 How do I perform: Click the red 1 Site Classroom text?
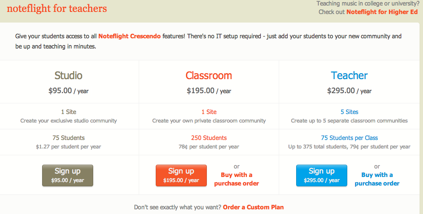[209, 112]
